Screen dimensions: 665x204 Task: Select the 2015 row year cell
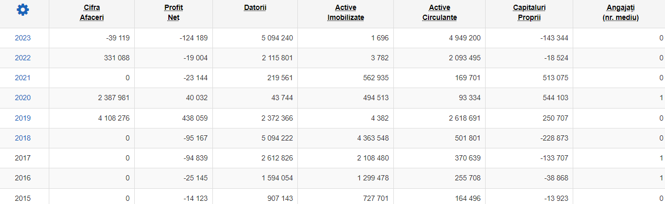tap(23, 198)
